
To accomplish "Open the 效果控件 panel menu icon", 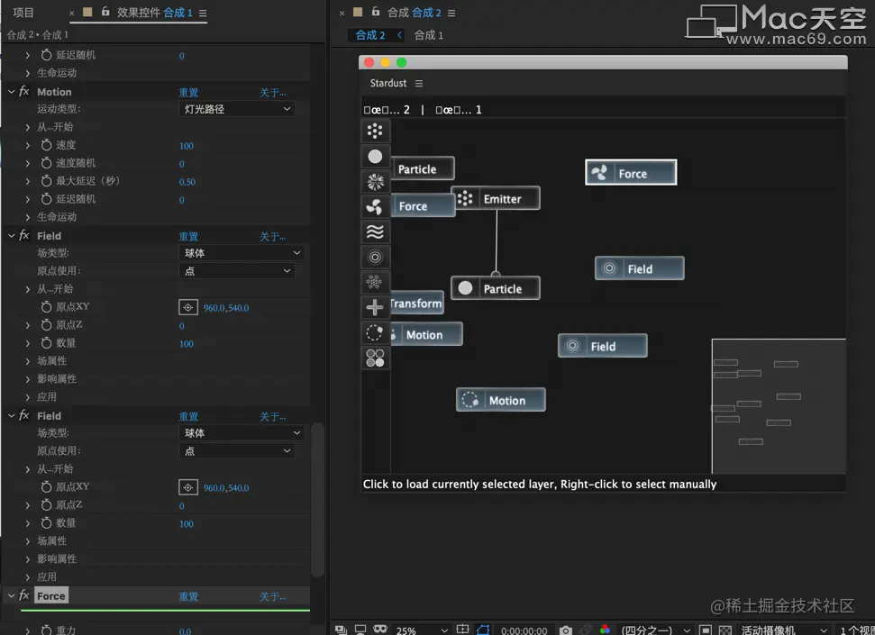I will [203, 13].
